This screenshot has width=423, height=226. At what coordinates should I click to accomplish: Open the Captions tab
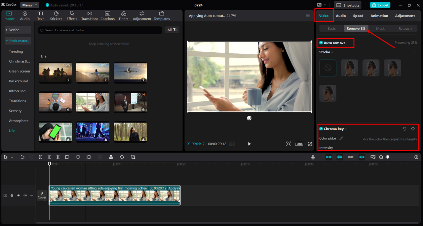pos(107,16)
